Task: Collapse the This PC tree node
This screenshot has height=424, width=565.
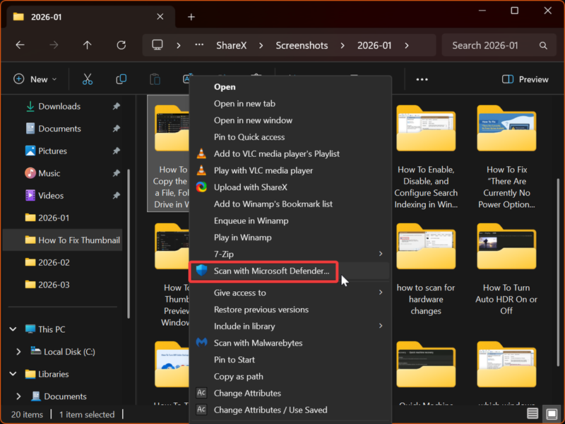Action: 13,329
